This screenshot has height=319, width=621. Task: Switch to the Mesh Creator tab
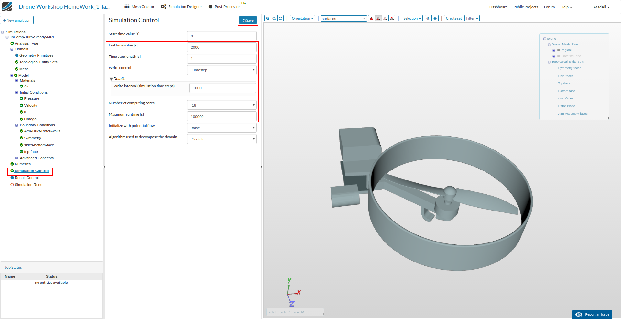pos(139,7)
